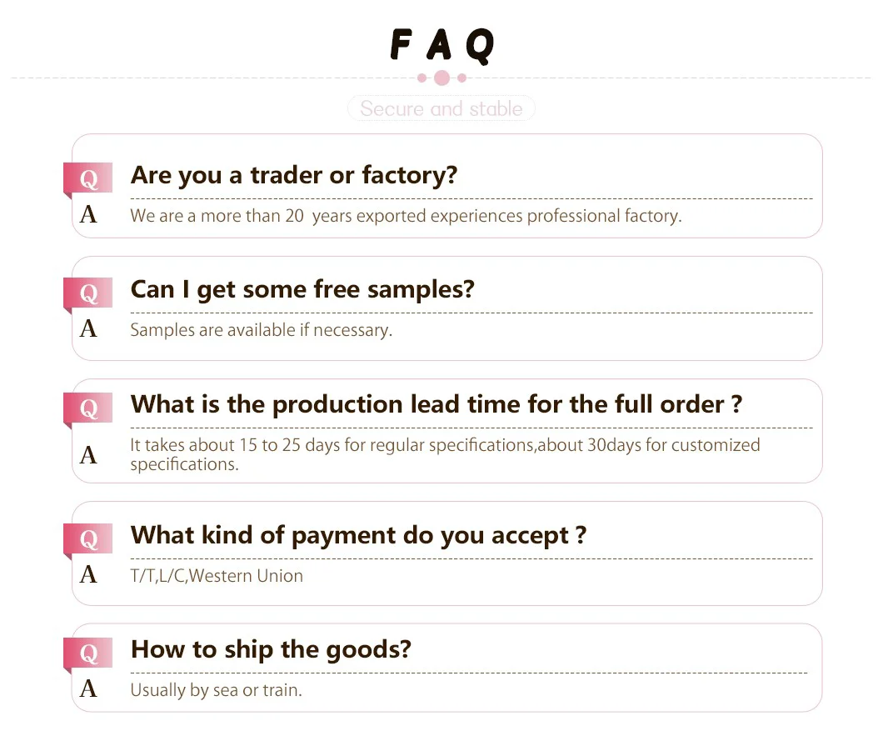
Task: Click the pink Q icon beside payment question
Action: [87, 538]
